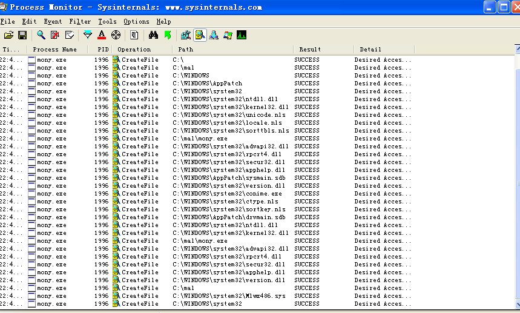Click the CreateFile operation icon in sysmain.sdb row
The image size is (520, 313).
pyautogui.click(x=116, y=178)
